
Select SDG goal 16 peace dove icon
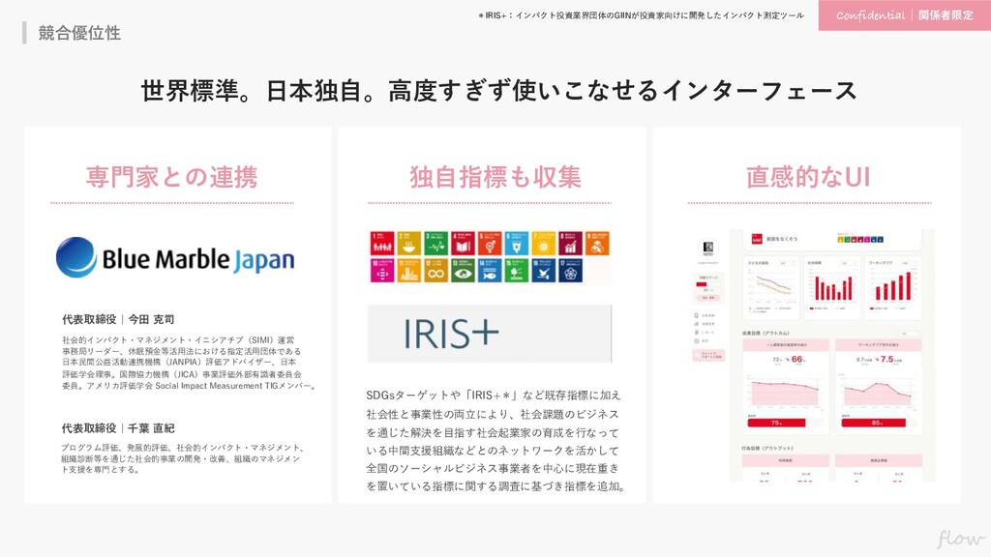[x=544, y=271]
